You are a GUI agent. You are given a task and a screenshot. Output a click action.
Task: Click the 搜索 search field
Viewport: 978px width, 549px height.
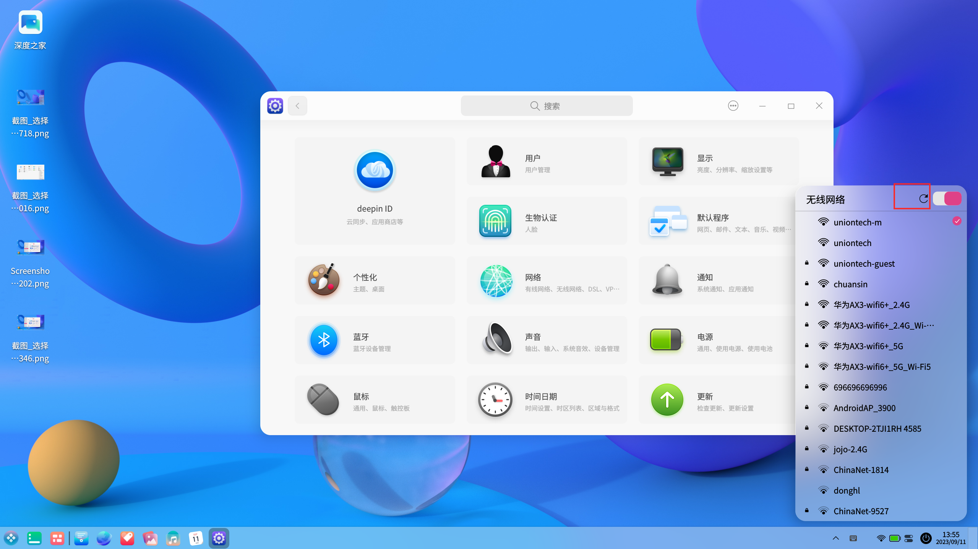point(546,105)
